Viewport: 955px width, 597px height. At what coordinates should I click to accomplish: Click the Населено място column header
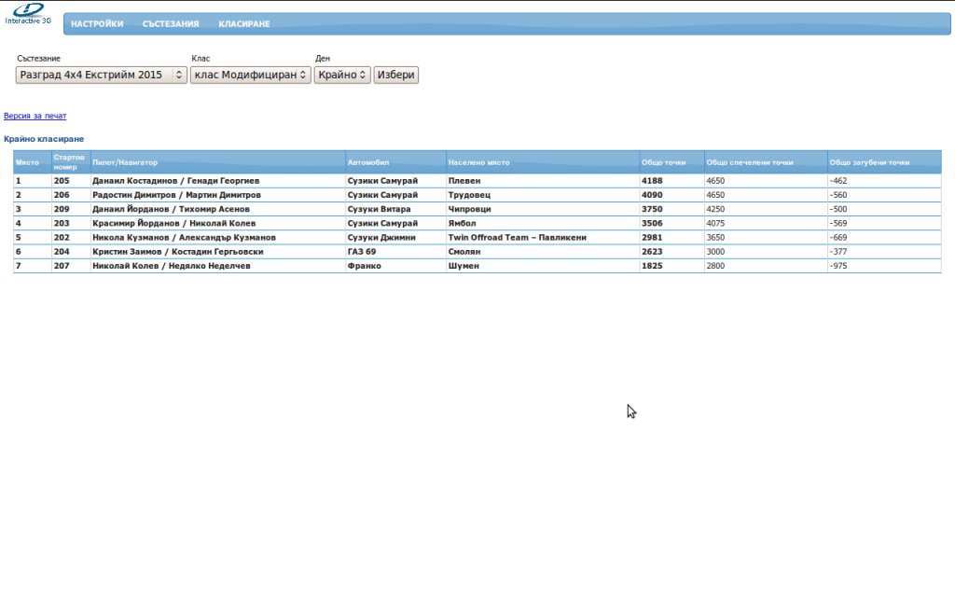click(479, 162)
